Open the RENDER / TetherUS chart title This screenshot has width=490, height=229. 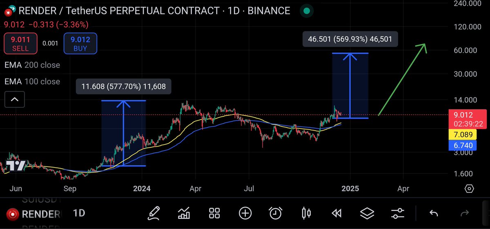[x=154, y=11]
